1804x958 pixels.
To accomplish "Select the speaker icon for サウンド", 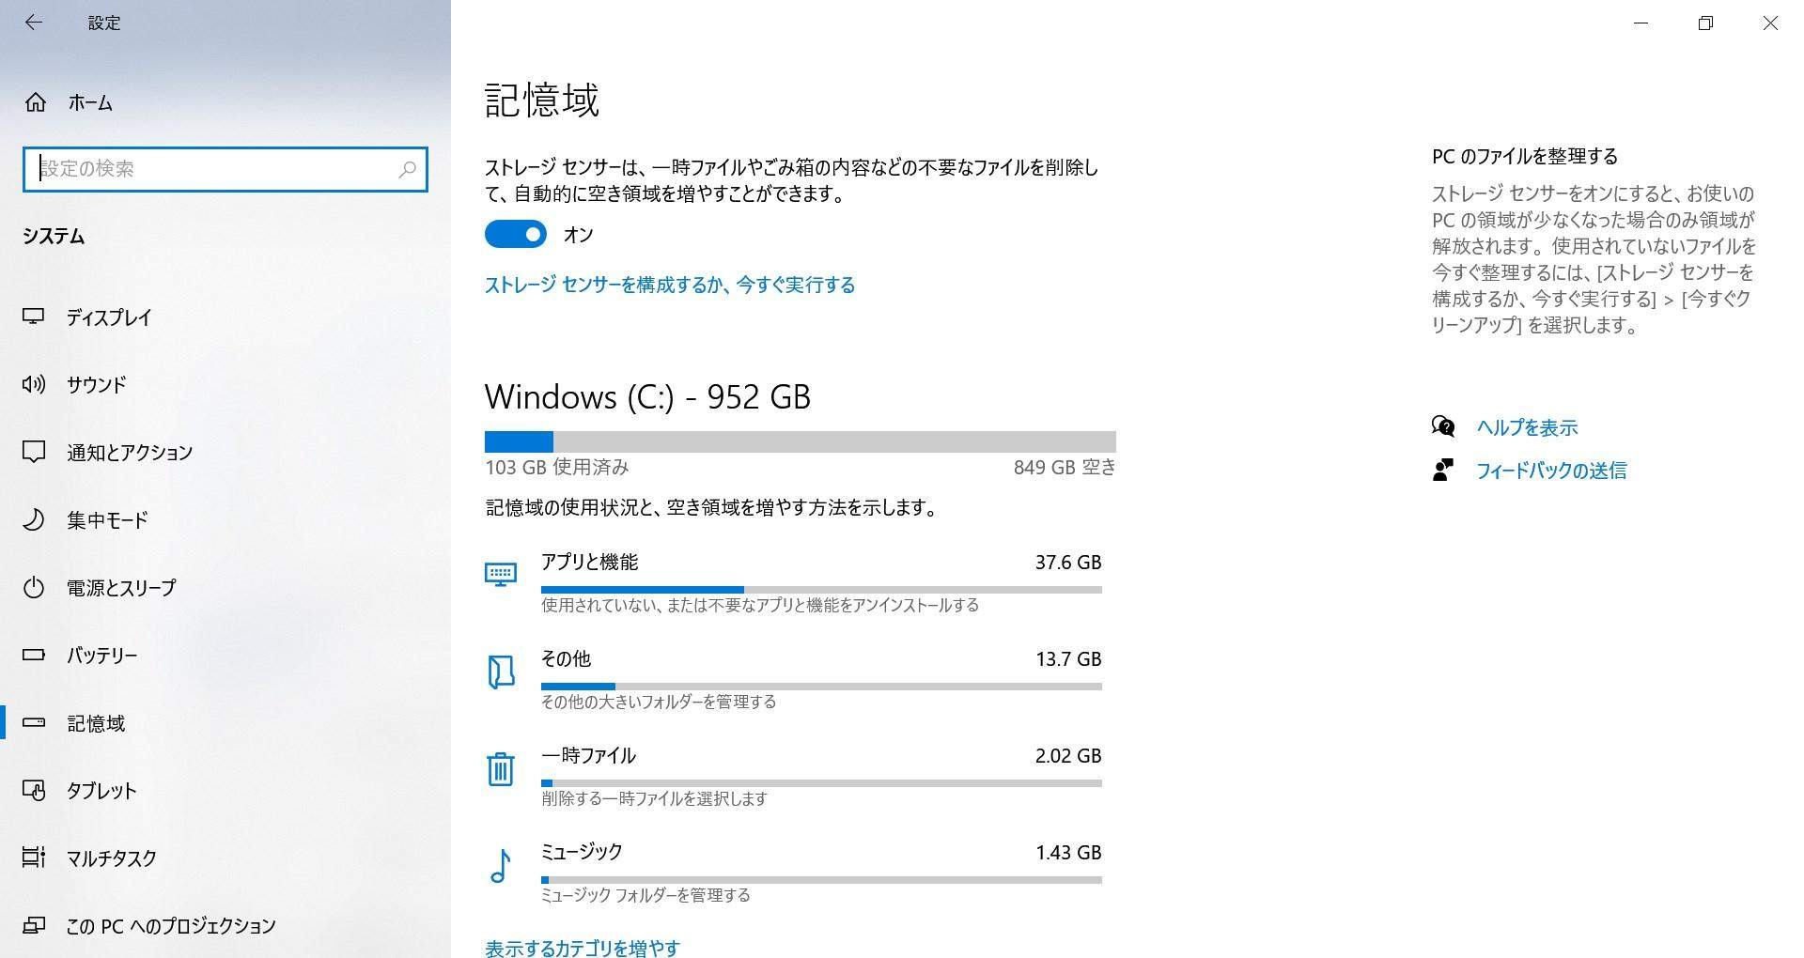I will 35,384.
